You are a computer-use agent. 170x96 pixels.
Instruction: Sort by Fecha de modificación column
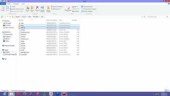pyautogui.click(x=52, y=20)
